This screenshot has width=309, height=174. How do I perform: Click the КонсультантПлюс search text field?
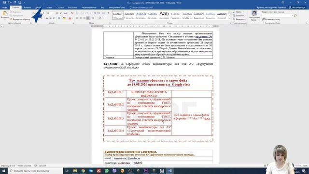click(277, 15)
